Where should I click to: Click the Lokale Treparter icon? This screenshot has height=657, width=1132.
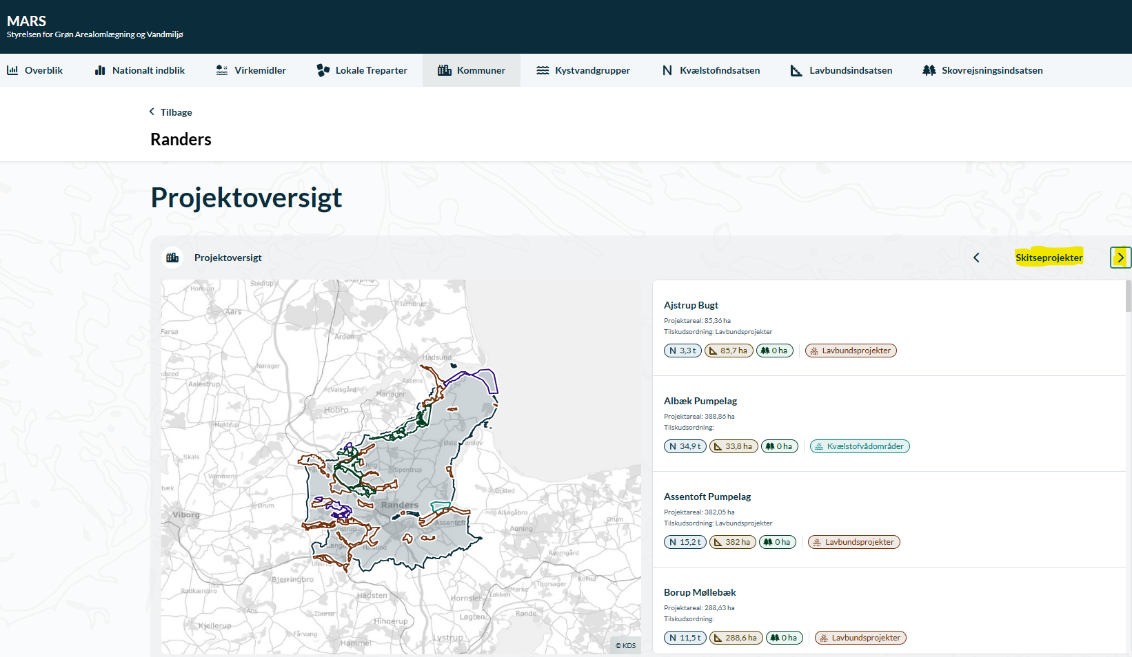(323, 70)
